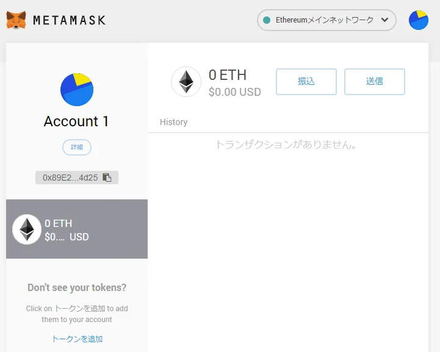The image size is (440, 352).
Task: Click the Ethereum logo beside 0 ETH balance
Action: [x=186, y=82]
